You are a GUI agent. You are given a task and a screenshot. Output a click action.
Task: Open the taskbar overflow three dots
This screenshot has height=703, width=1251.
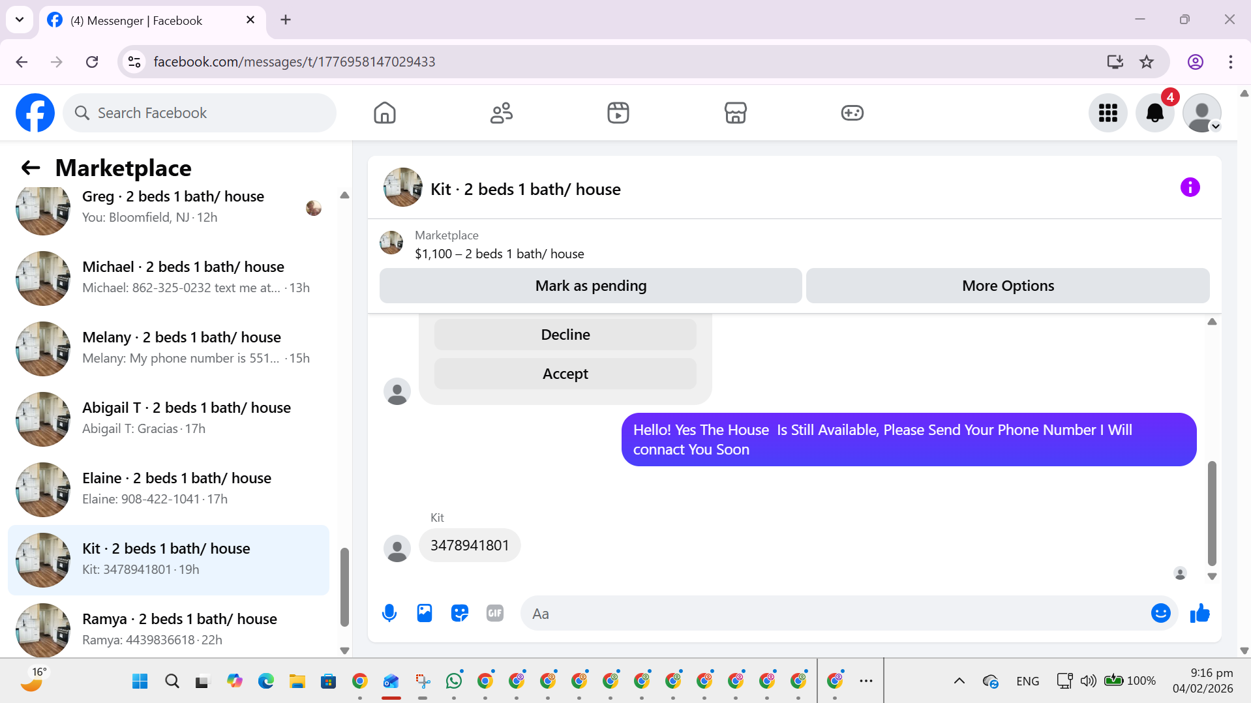[866, 681]
